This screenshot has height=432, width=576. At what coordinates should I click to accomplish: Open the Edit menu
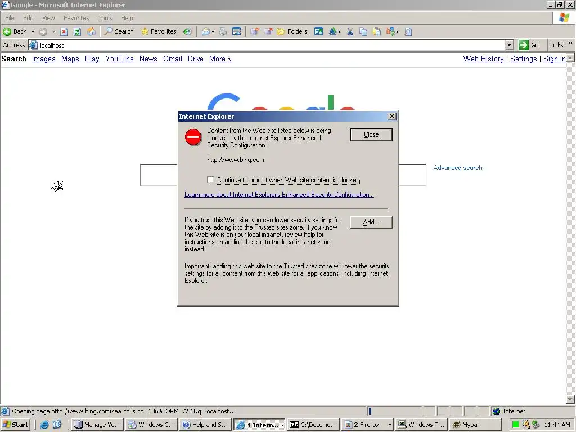tap(28, 18)
